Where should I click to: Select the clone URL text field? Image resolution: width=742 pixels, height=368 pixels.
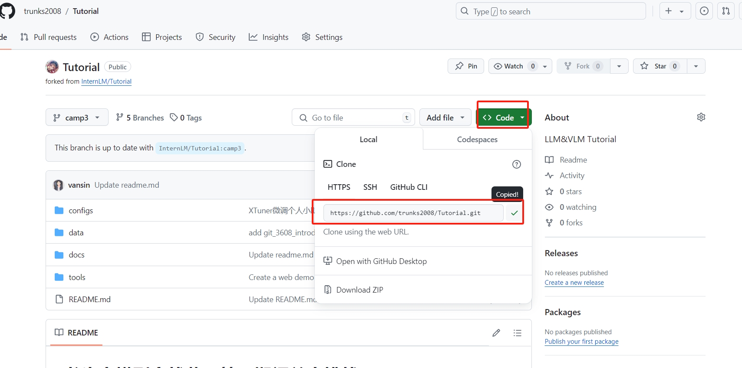point(413,213)
